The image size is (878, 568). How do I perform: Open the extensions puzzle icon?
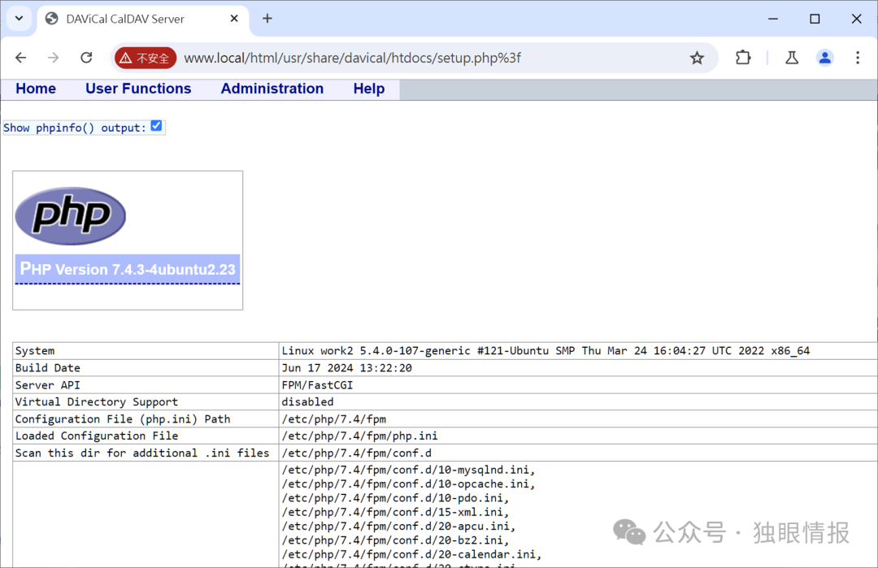[743, 58]
